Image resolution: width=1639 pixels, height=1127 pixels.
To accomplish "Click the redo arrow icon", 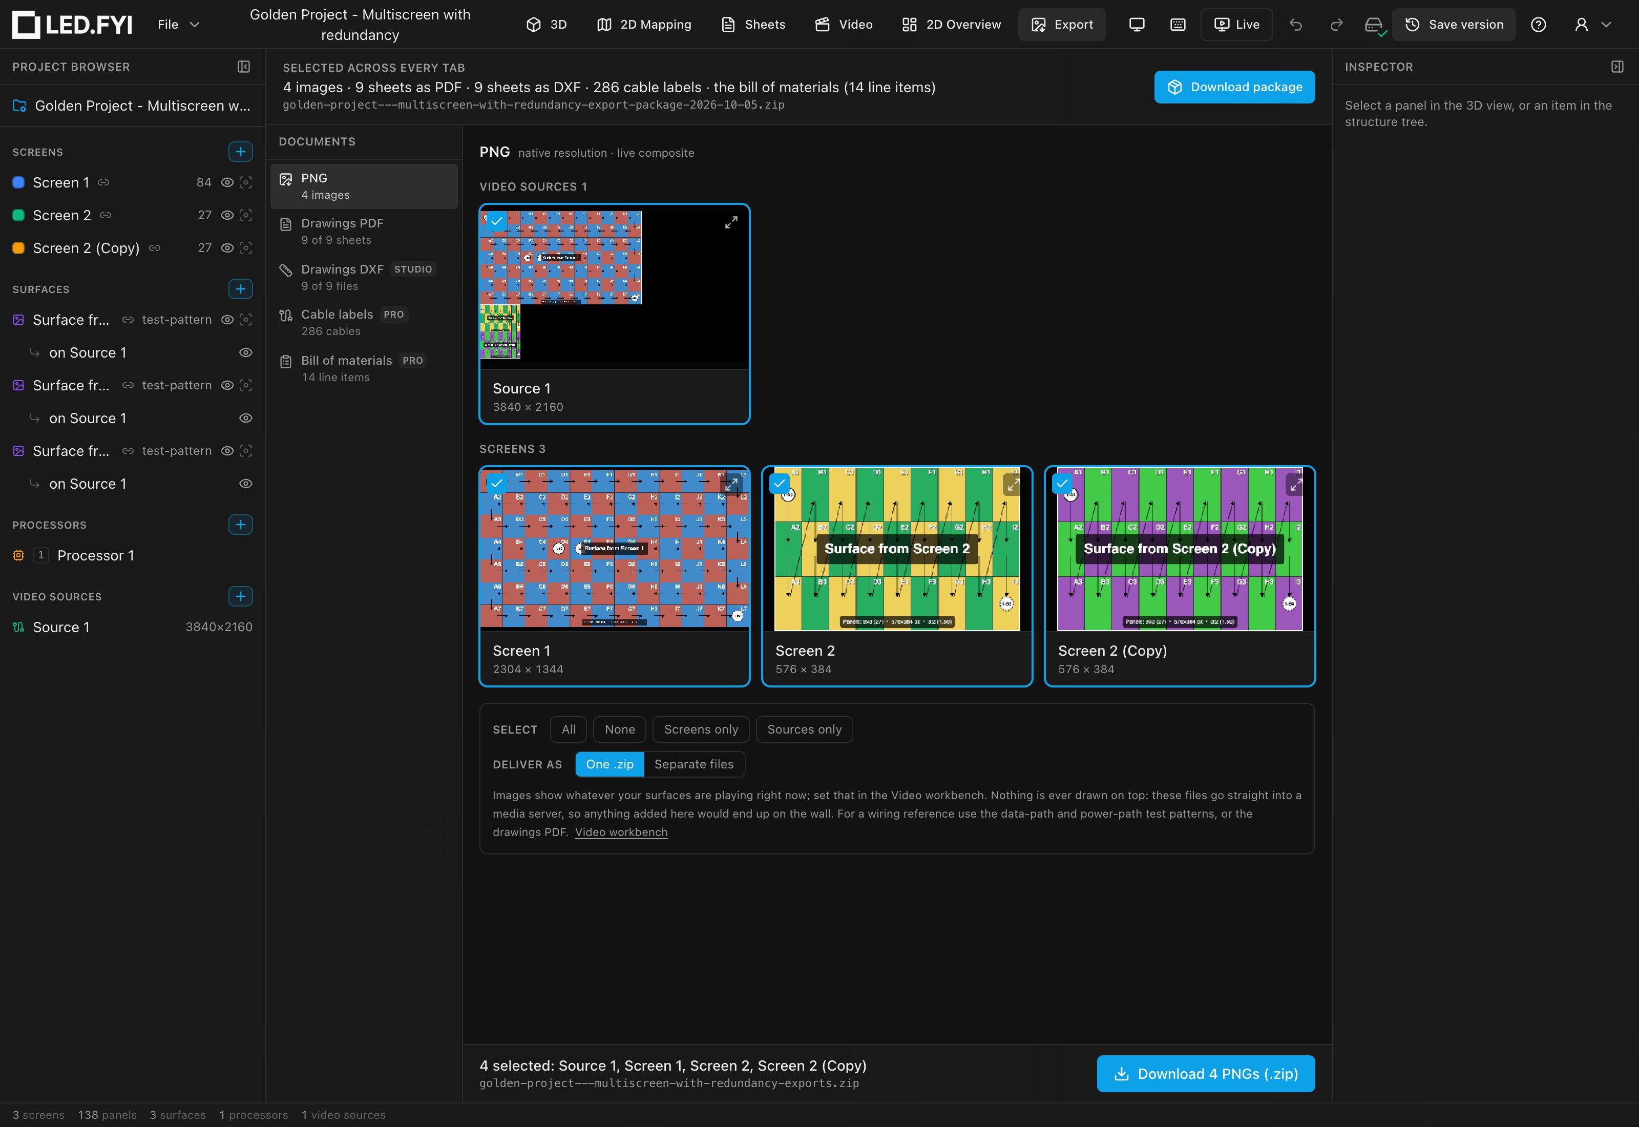I will pos(1336,25).
